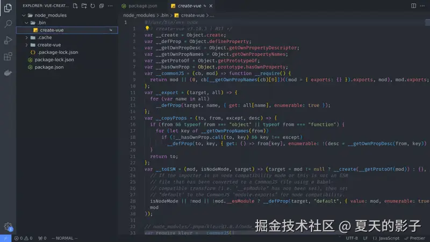Open package.json in Explorer tree
Image resolution: width=430 pixels, height=242 pixels.
coord(49,67)
